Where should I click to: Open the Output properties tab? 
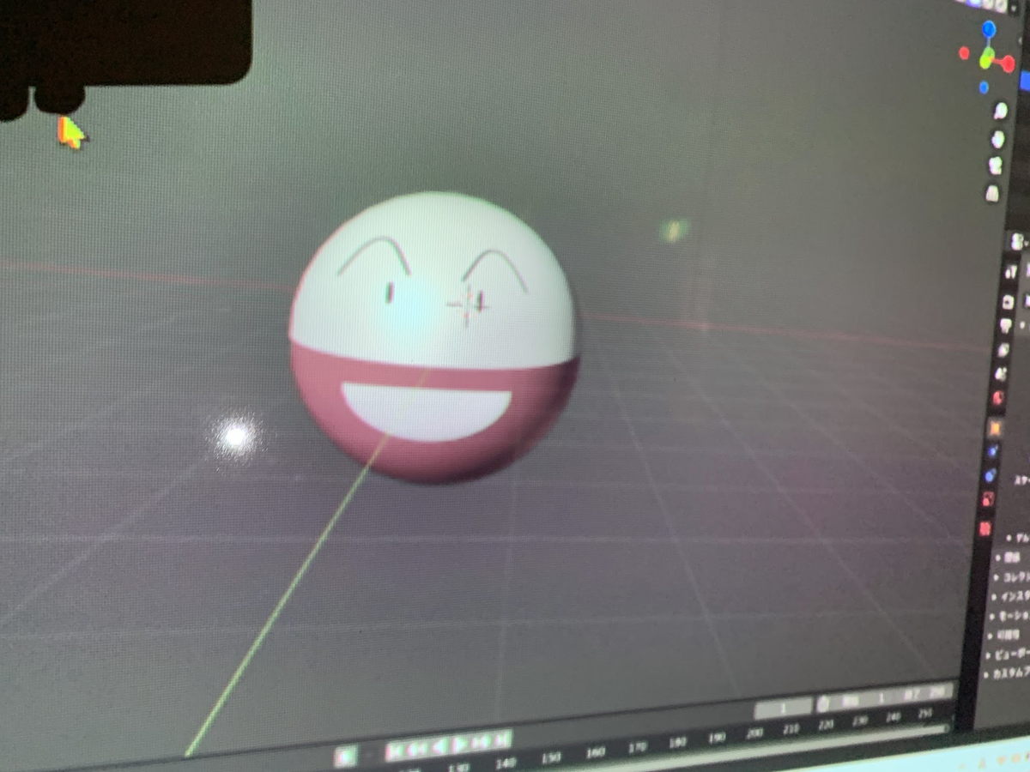coord(1006,325)
